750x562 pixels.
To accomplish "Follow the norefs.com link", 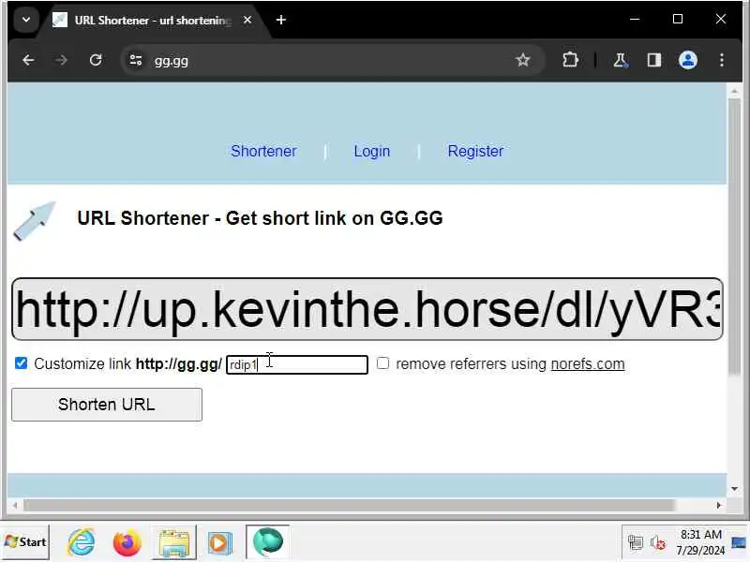I will coord(588,364).
